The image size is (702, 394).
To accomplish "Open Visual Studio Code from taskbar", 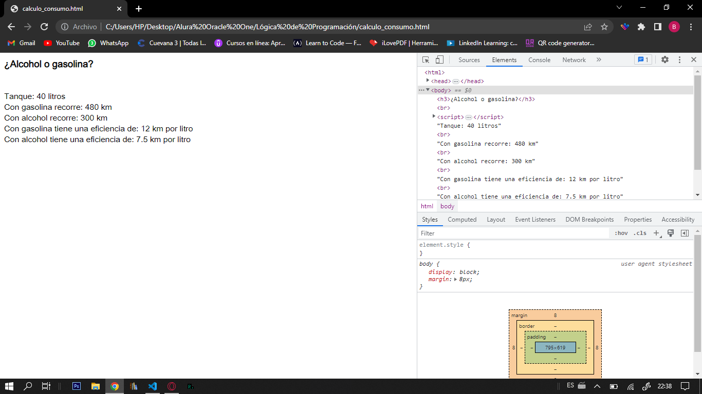I will click(153, 386).
